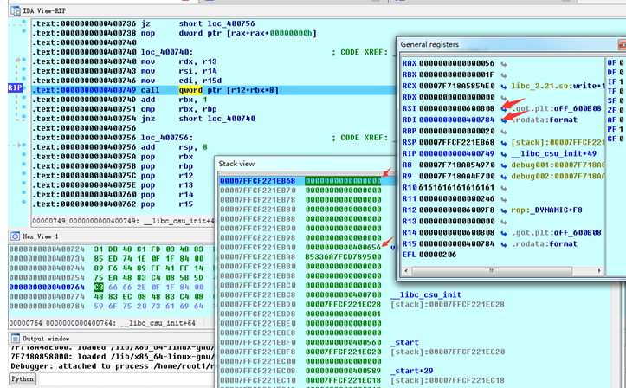Click the Python console button
This screenshot has width=626, height=388.
point(23,378)
